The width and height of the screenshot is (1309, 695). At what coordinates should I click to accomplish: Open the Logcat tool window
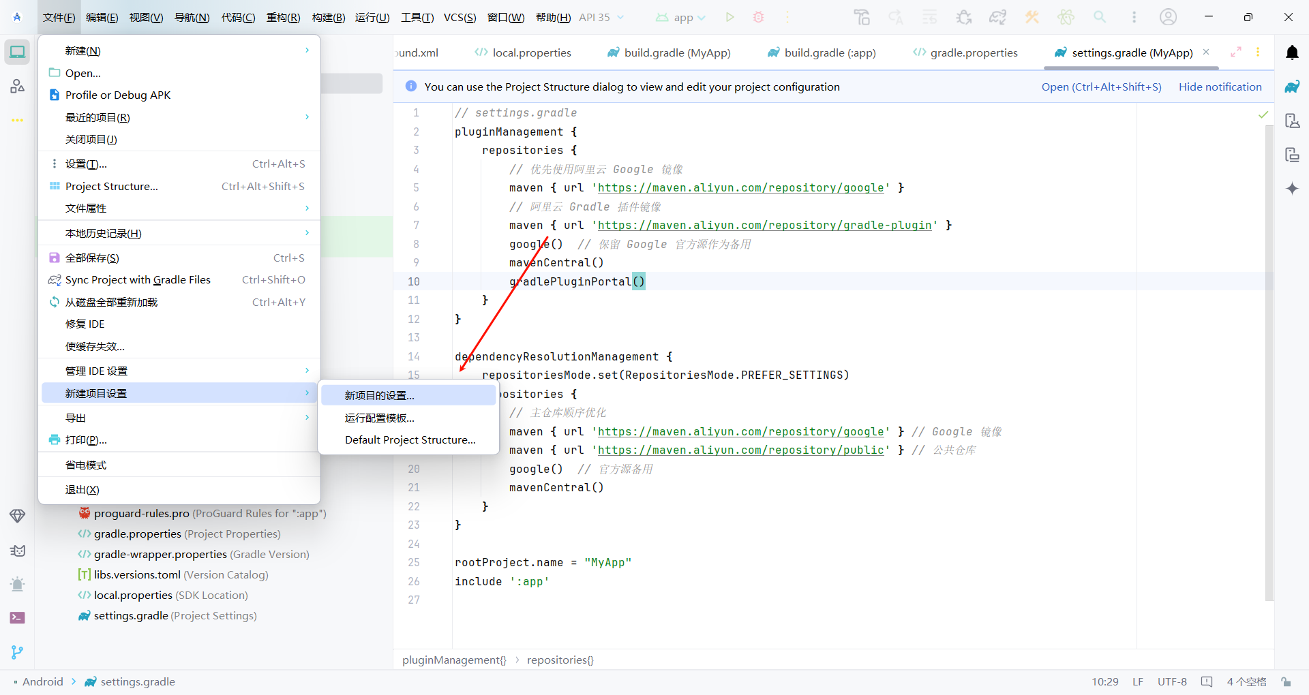coord(18,551)
